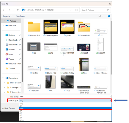Select the image file named 33

[x=34, y=48]
